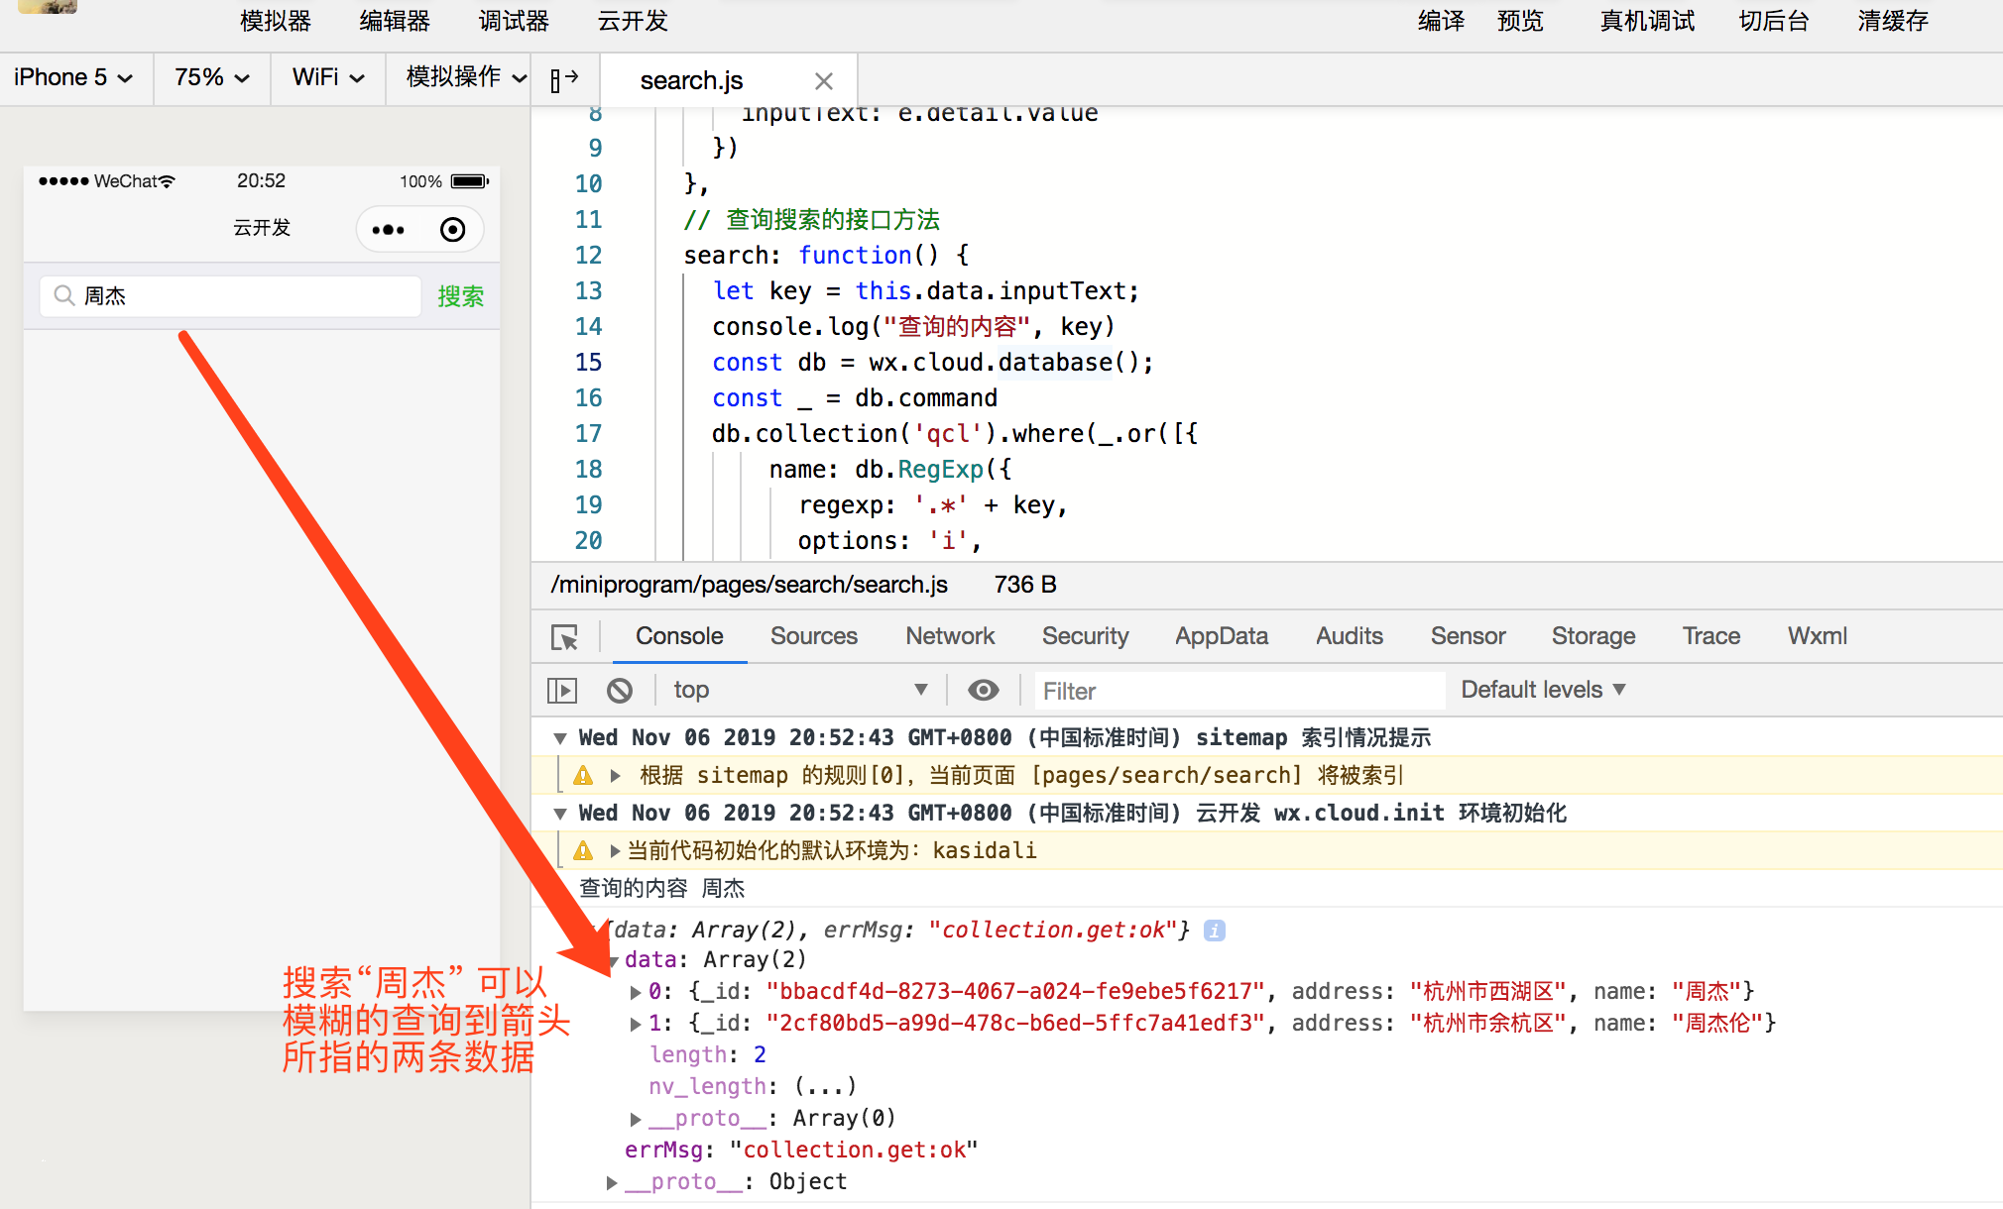The image size is (2003, 1209).
Task: Switch to the AppData tab
Action: 1221,636
